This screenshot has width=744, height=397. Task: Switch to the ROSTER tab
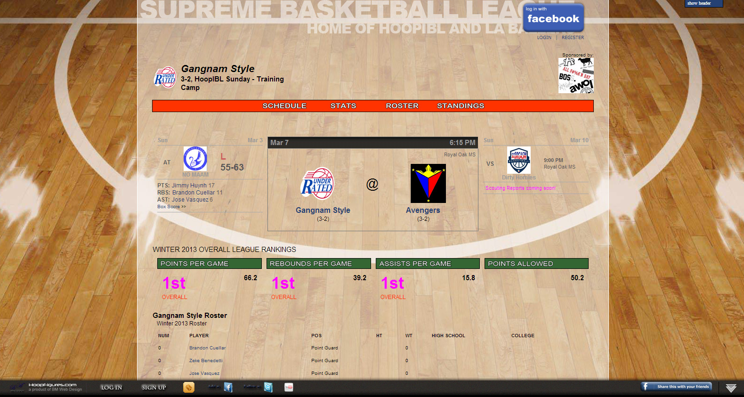[x=402, y=106]
